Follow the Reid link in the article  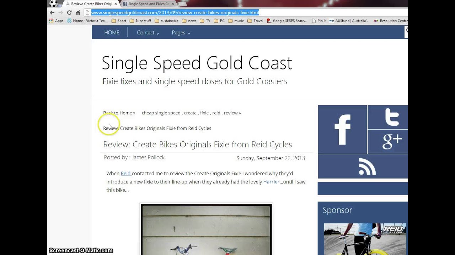point(125,174)
